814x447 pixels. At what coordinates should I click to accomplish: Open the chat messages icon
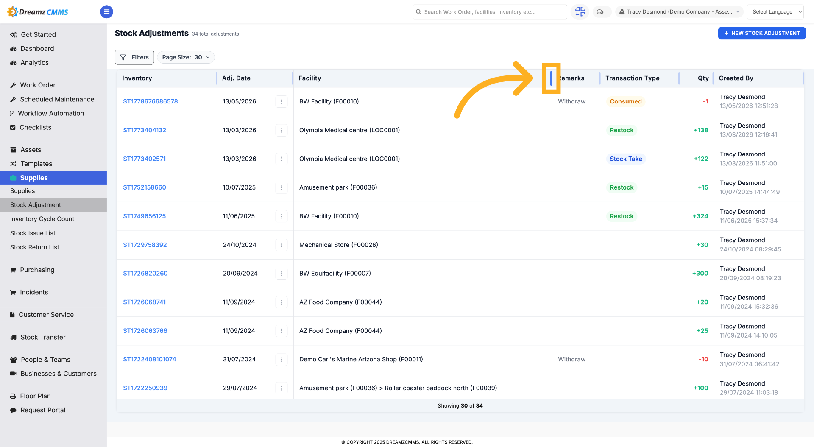click(x=600, y=12)
